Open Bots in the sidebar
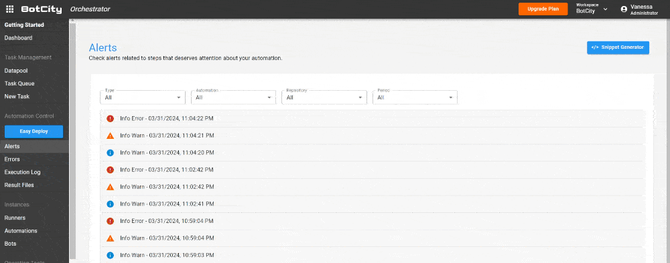Screen dimensions: 670x263 pyautogui.click(x=10, y=244)
